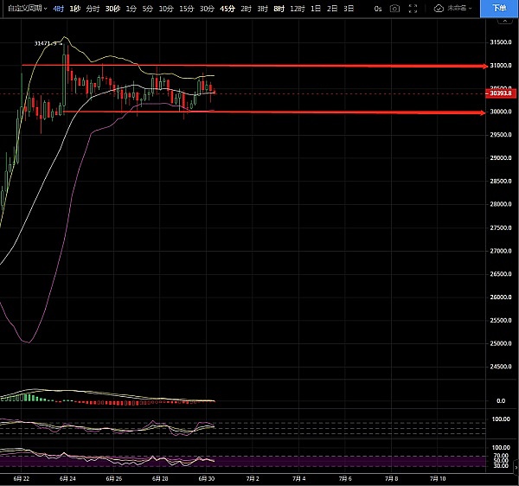Pick the 12时 interval
Viewport: 519px width, 486px height.
pyautogui.click(x=297, y=8)
